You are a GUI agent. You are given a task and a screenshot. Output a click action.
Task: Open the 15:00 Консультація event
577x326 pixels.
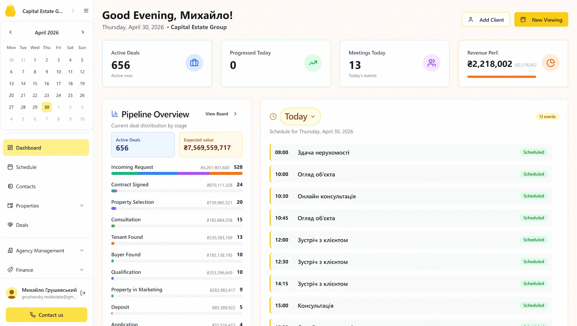411,305
